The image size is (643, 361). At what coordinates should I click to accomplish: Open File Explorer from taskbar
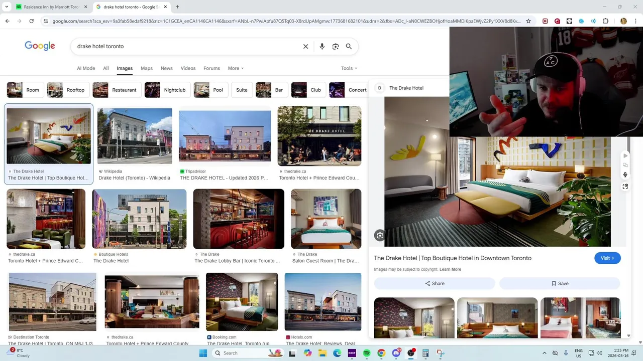322,353
